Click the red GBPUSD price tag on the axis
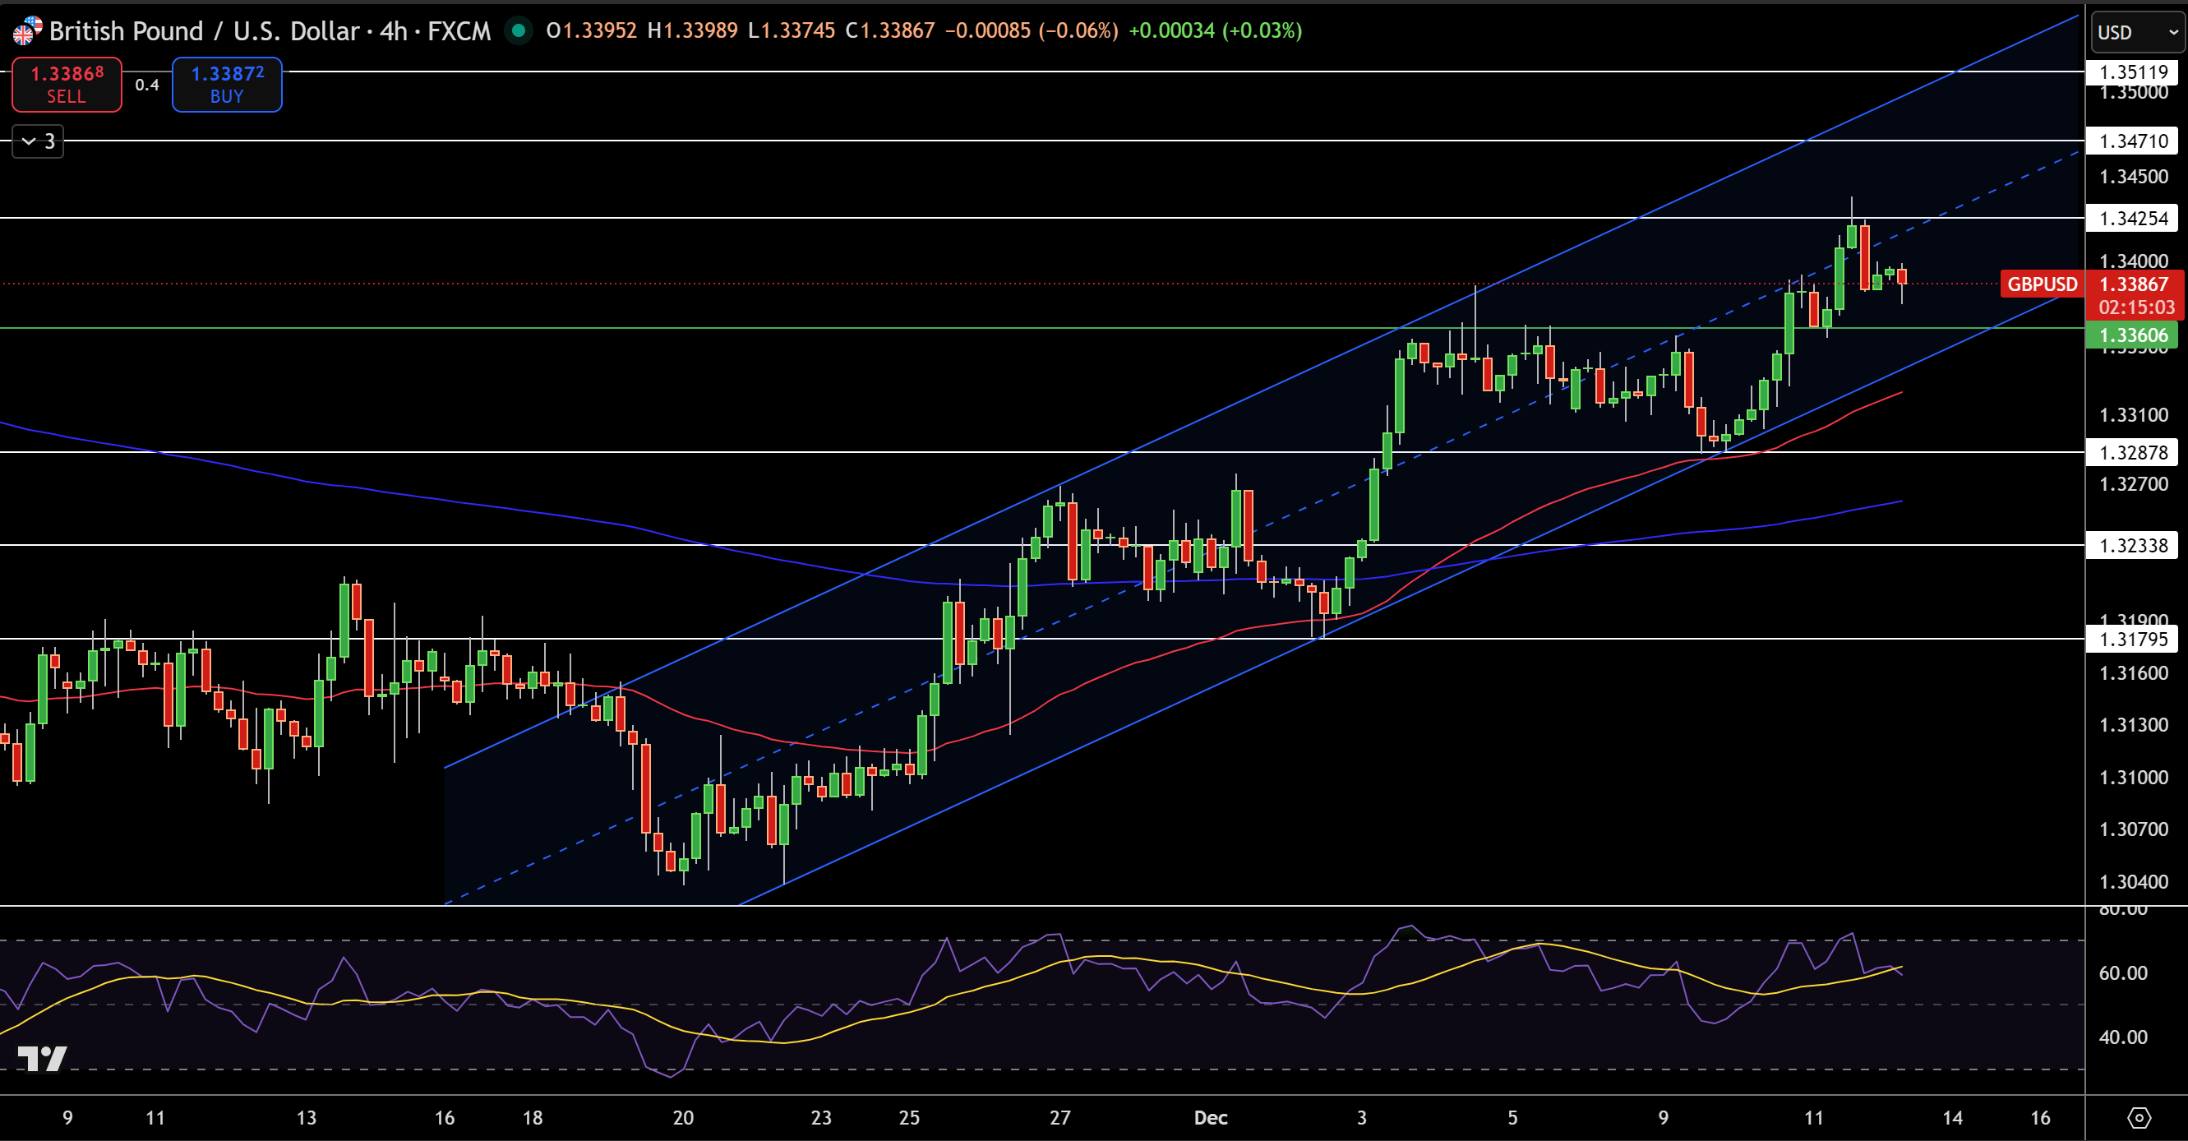 [2042, 284]
